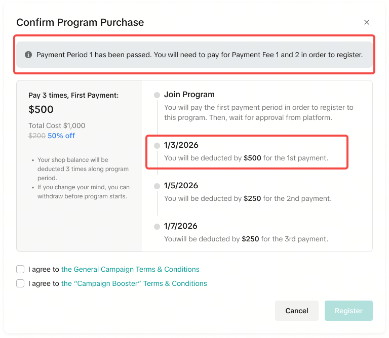Click the 1/7/2026 payment date heading
Screen dimensions: 389x338
click(181, 226)
